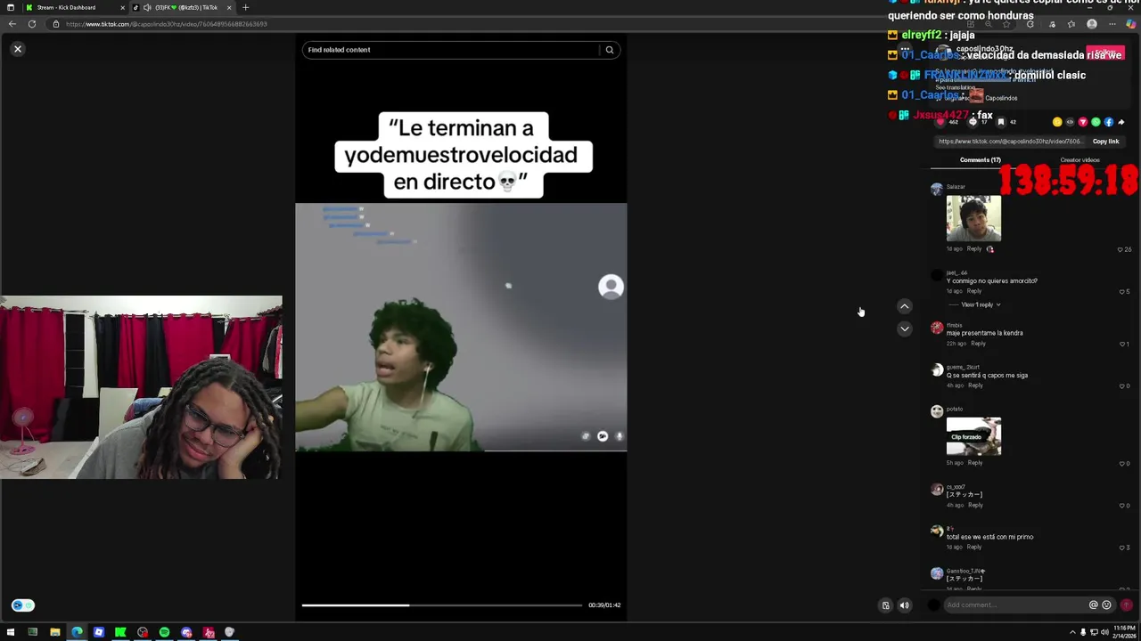Reply to potato's comment
Screen dimensions: 1141x641
pyautogui.click(x=975, y=463)
